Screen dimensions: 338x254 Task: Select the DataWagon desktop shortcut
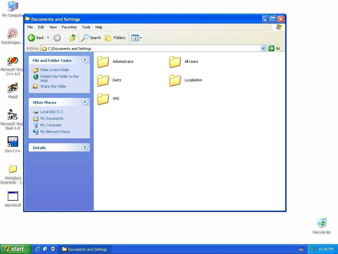pyautogui.click(x=12, y=36)
